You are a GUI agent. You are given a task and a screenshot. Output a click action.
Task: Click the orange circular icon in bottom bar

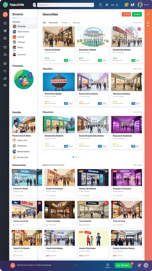pyautogui.click(x=13, y=265)
